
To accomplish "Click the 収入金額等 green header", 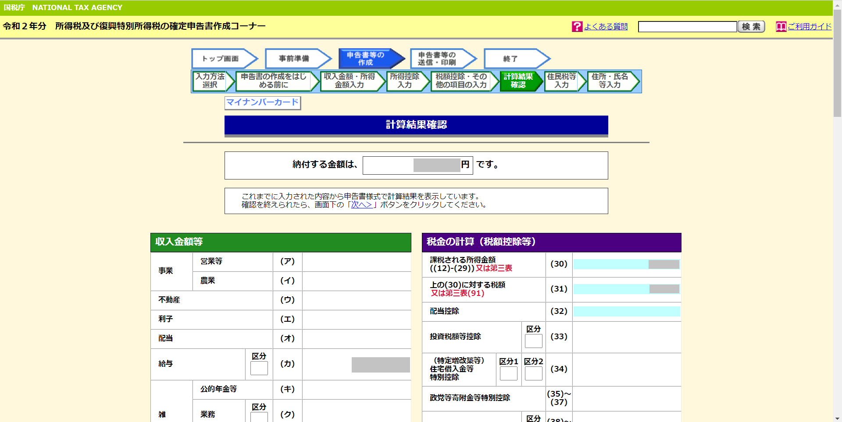I will pos(281,242).
